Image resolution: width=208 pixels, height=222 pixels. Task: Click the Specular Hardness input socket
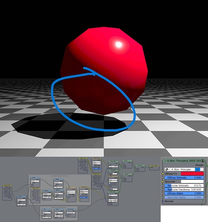[162, 190]
